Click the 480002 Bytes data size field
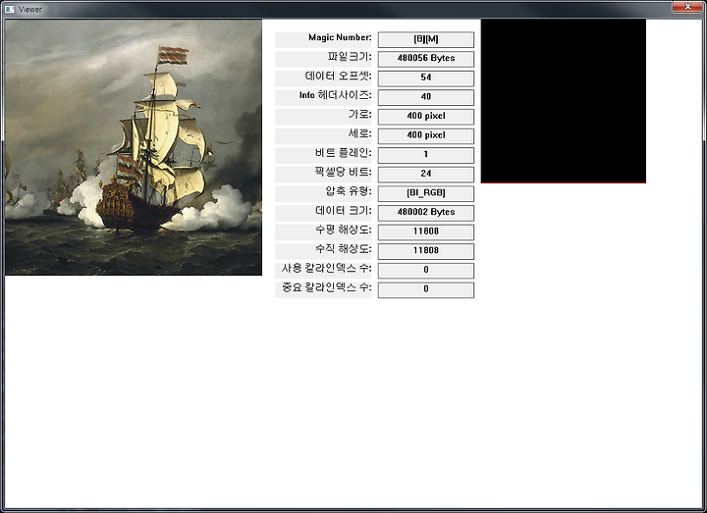The width and height of the screenshot is (707, 513). pos(425,213)
